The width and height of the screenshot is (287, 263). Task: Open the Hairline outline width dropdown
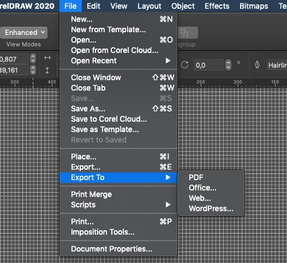point(277,65)
